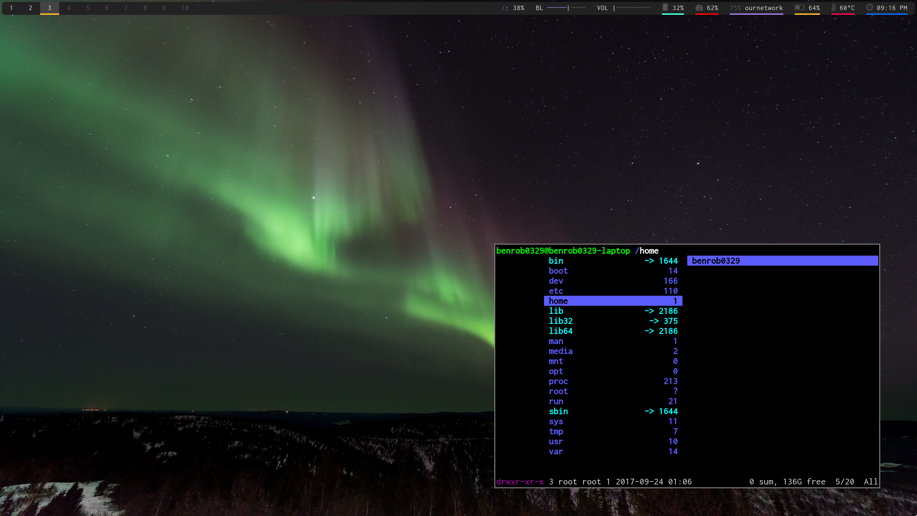Click the CPU gauge icon showing 62%
The width and height of the screenshot is (917, 516).
699,8
